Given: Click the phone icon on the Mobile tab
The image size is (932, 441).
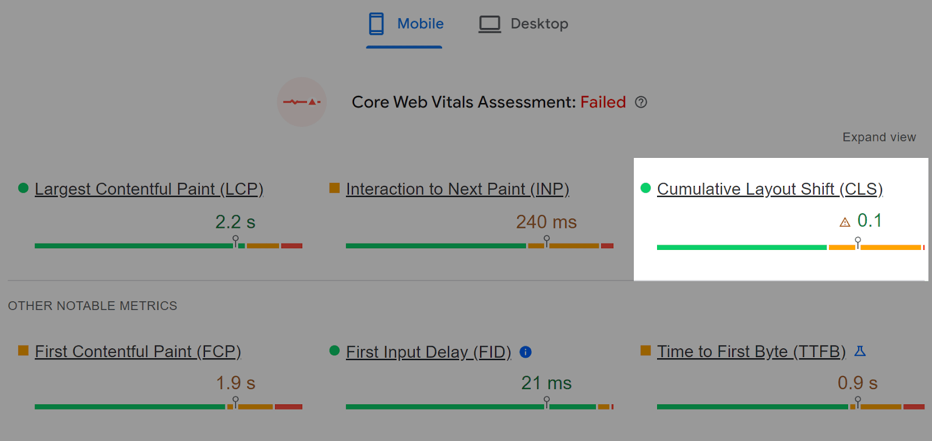Looking at the screenshot, I should (376, 23).
